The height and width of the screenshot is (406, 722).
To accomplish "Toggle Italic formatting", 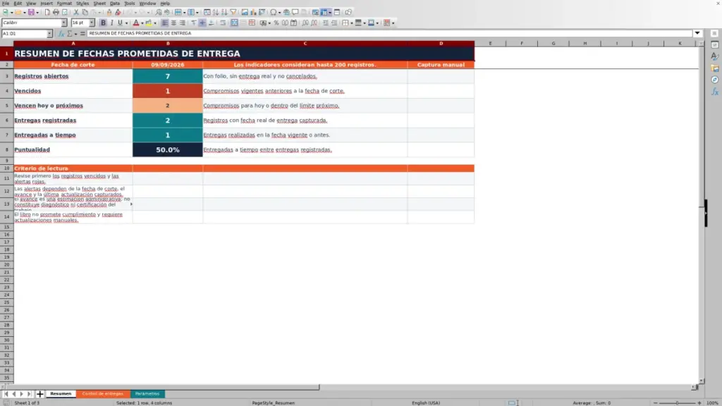I will coord(112,23).
